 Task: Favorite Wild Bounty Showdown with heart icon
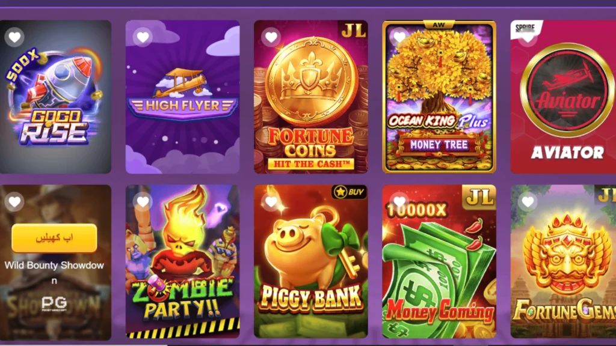tap(14, 202)
